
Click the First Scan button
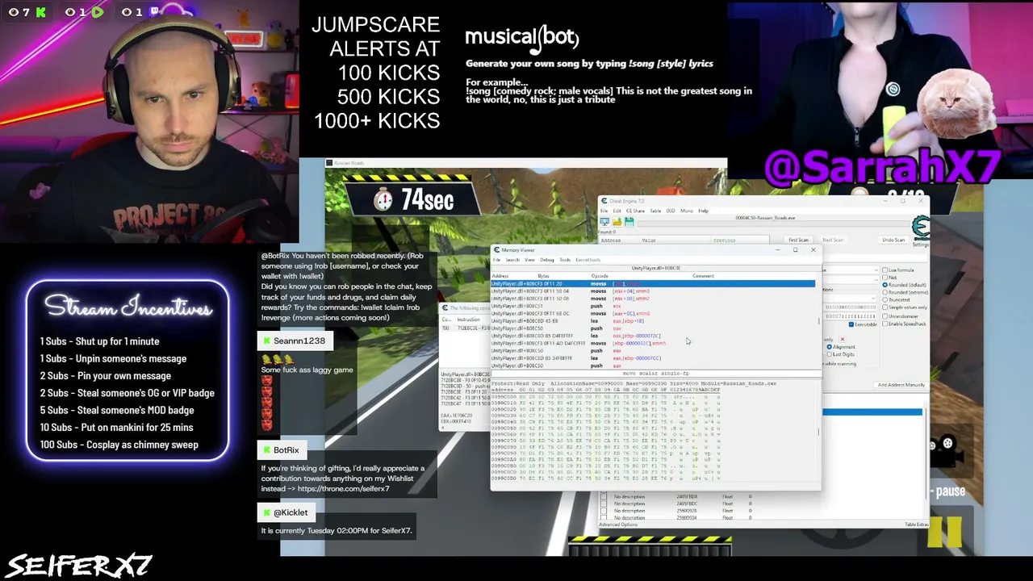click(x=798, y=240)
